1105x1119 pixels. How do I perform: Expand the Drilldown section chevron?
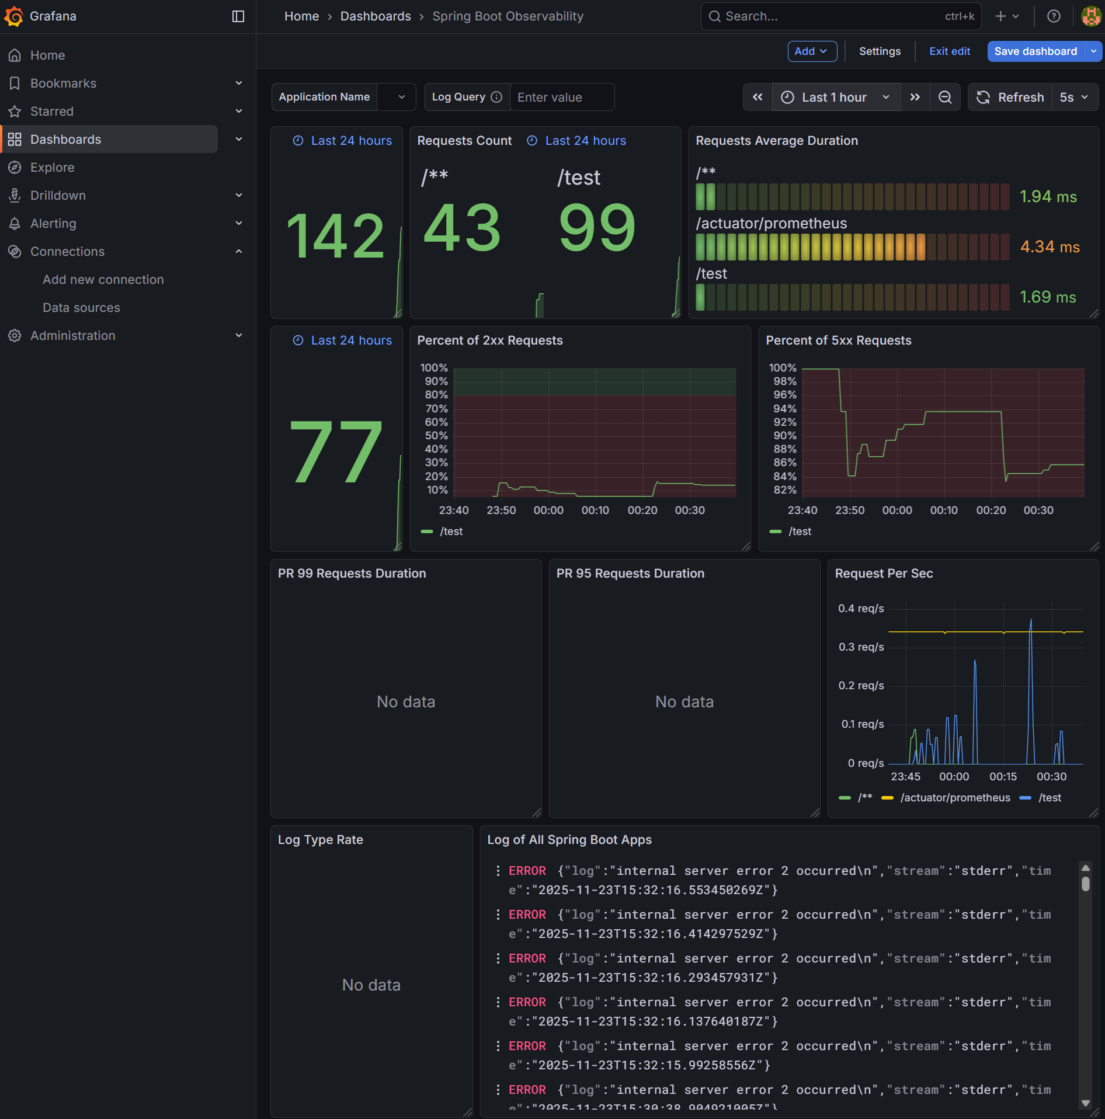(x=238, y=195)
